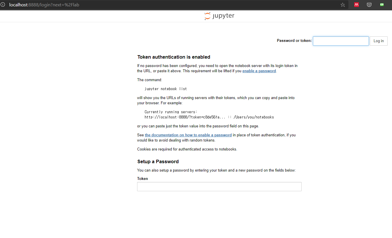Click the "Currently running servers:" code line
392x238 pixels.
tap(171, 112)
